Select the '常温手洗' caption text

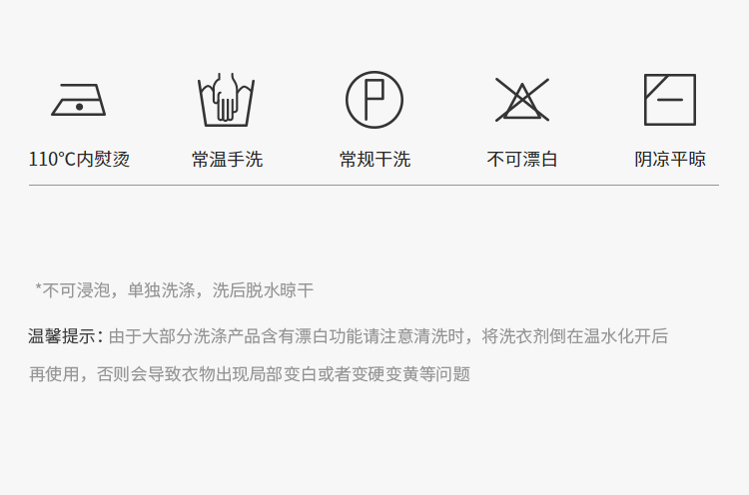point(227,159)
